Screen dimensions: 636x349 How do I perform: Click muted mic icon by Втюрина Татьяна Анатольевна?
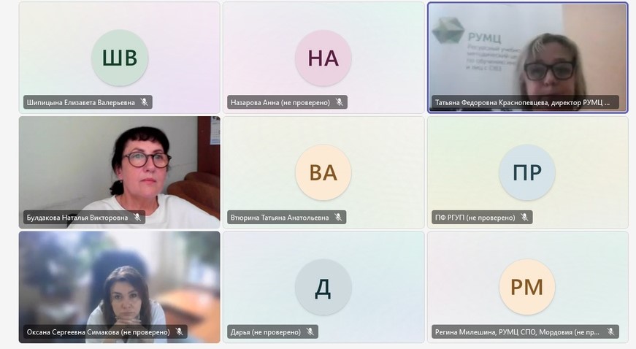338,218
